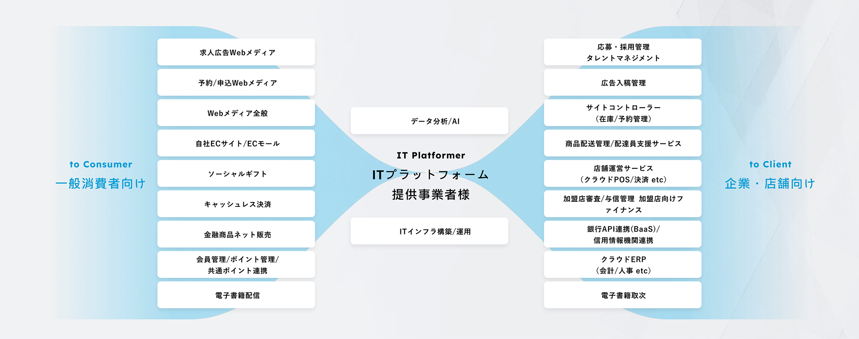The image size is (859, 339).
Task: Click the ITプラットフォーム提供事業者様 heading
Action: 430,184
